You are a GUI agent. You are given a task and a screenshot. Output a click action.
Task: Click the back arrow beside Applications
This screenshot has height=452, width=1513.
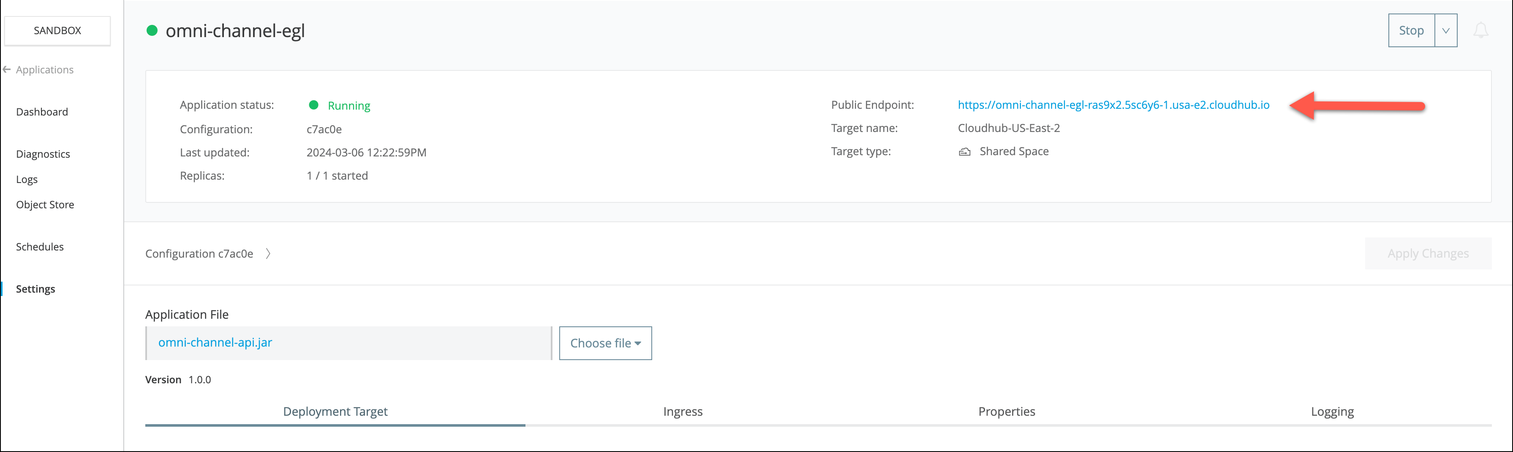click(7, 70)
